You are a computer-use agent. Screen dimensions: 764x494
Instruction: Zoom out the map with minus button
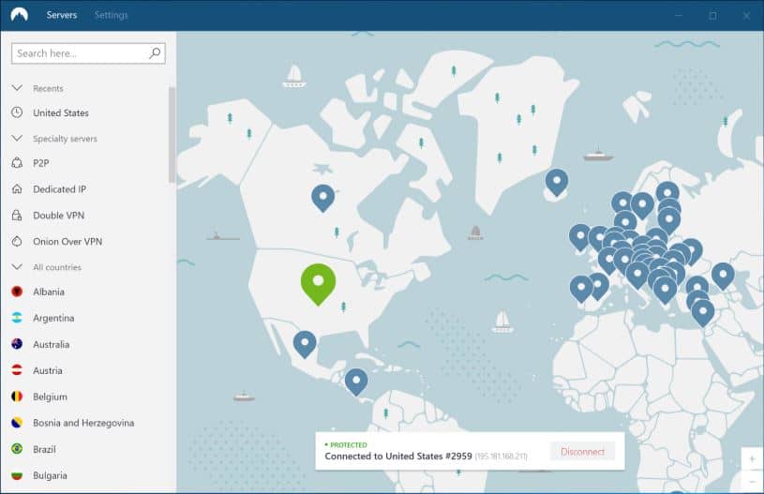point(752,481)
